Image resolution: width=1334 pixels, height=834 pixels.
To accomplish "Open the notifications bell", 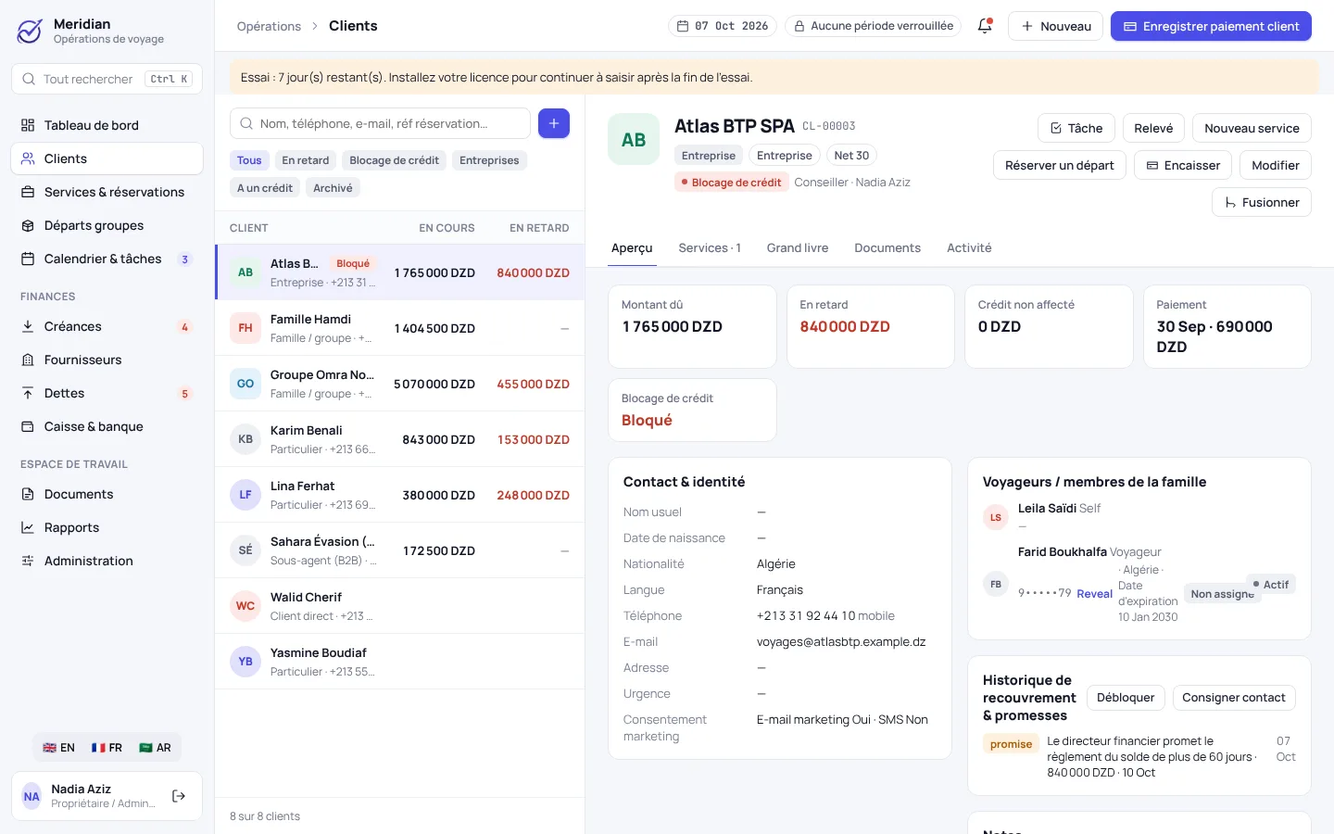I will (x=985, y=26).
